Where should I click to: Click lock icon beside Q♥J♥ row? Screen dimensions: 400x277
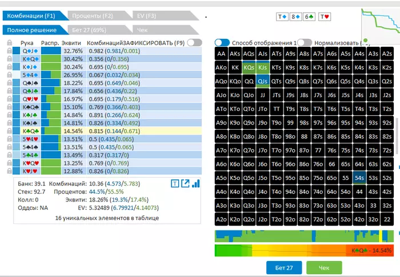pos(9,99)
